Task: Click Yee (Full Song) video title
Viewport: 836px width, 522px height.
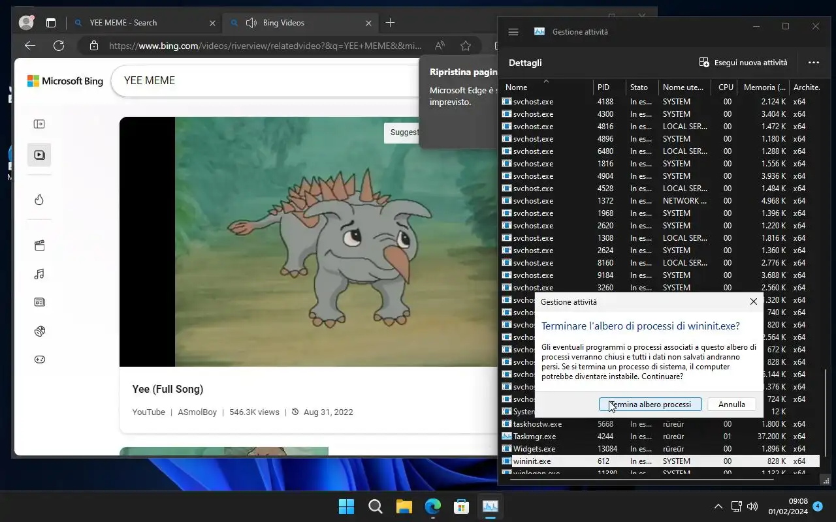Action: click(168, 389)
